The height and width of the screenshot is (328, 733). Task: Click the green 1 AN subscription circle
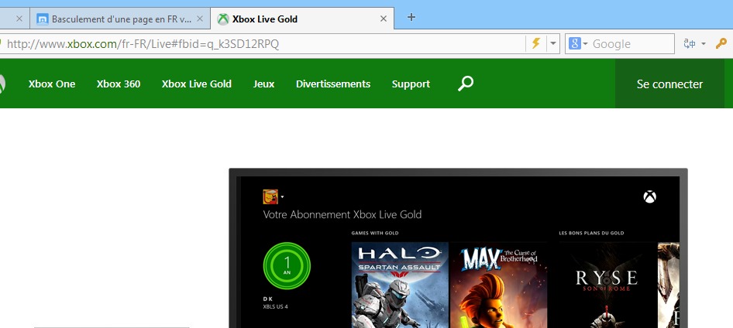287,265
